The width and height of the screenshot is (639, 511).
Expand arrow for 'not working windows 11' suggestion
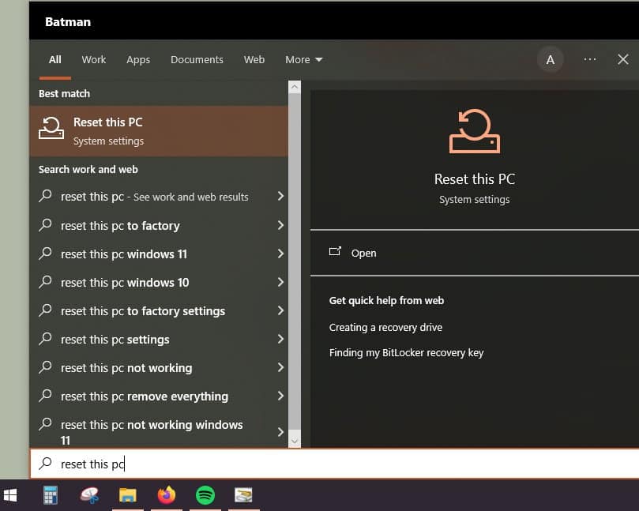280,432
